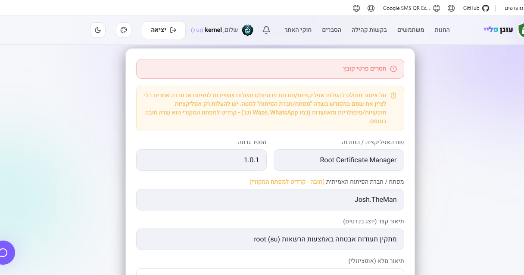Click the shield icon in the yellow warning box
The width and height of the screenshot is (524, 275).
point(393,96)
